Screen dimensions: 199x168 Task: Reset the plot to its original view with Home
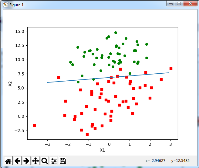tap(8, 161)
